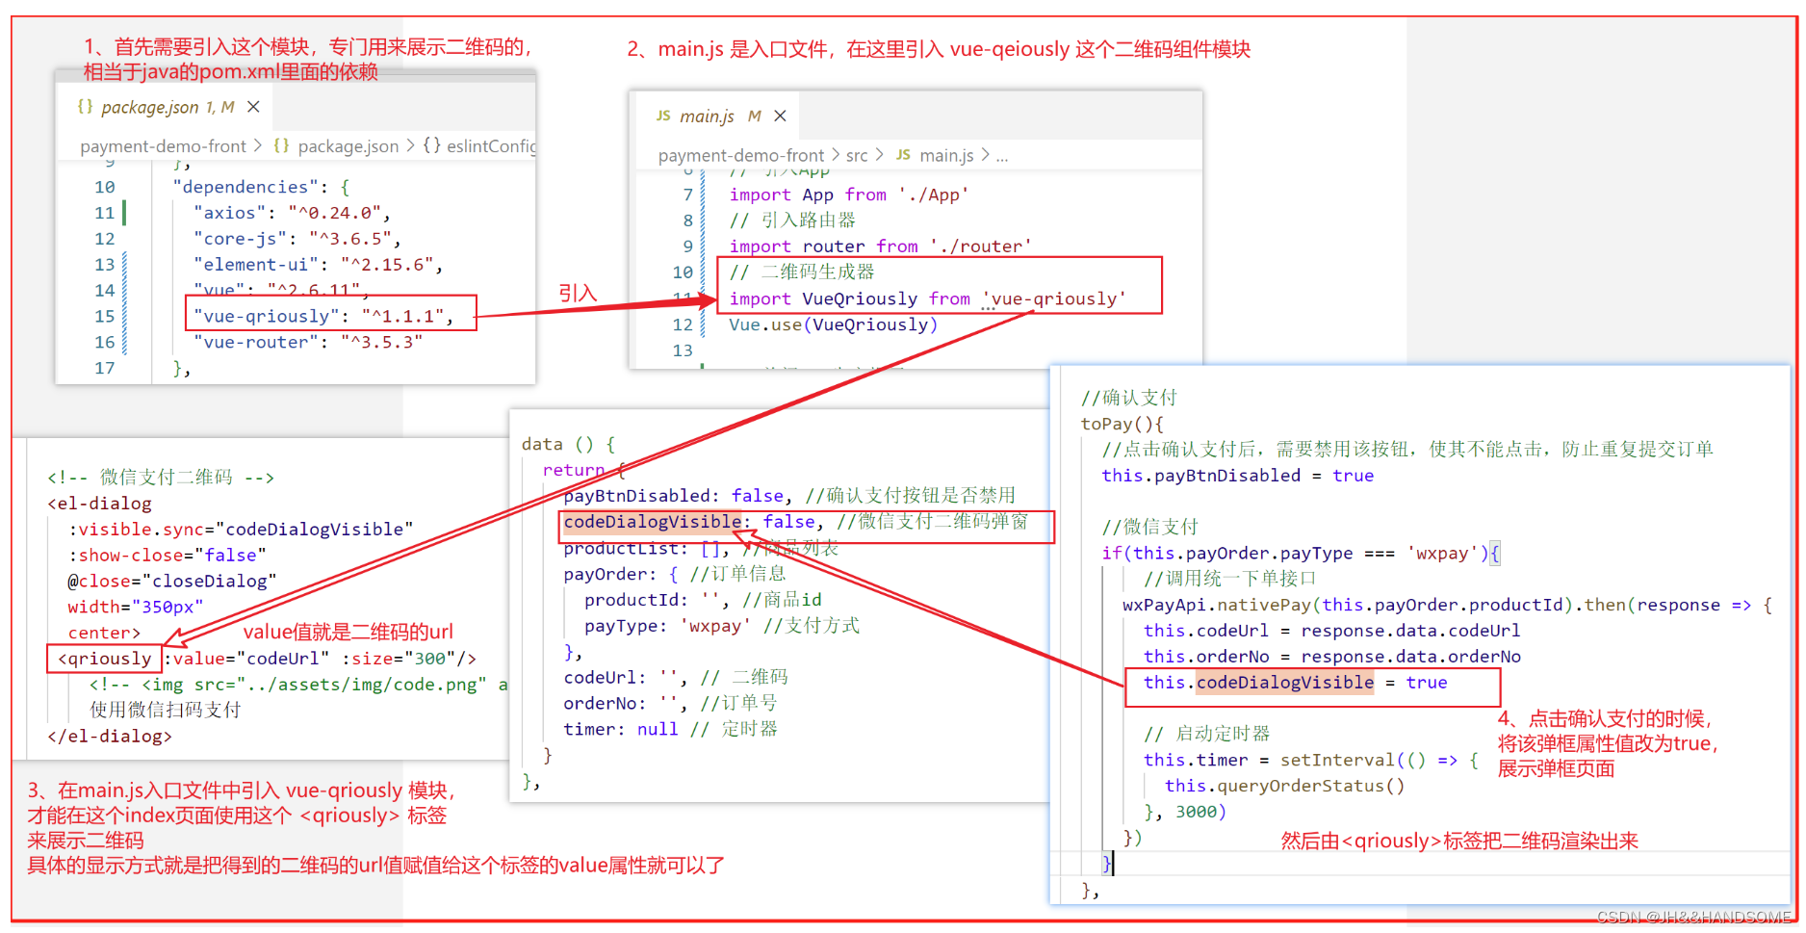This screenshot has width=1806, height=933.
Task: Open payment-demo-front breadcrumb above main.js
Action: pos(741,155)
